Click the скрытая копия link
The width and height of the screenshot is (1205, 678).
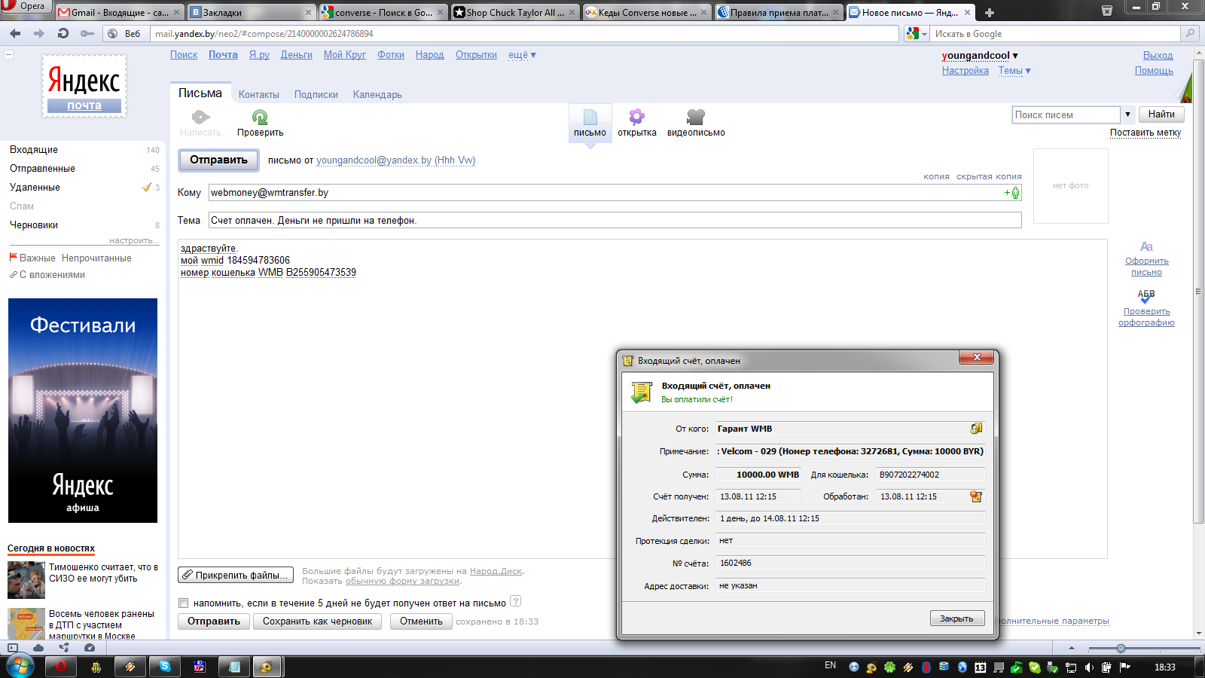tap(989, 176)
